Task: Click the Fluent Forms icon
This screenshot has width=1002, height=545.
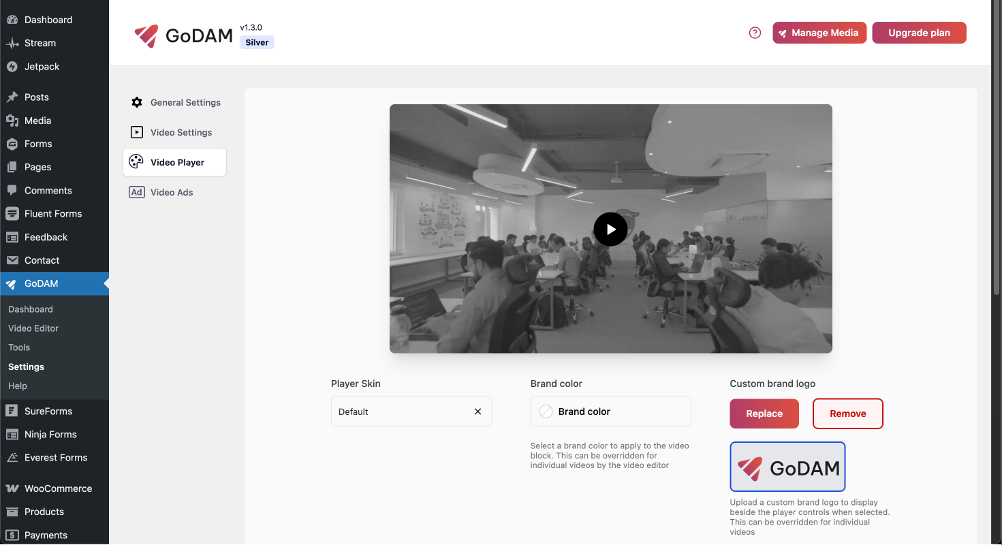Action: 12,214
